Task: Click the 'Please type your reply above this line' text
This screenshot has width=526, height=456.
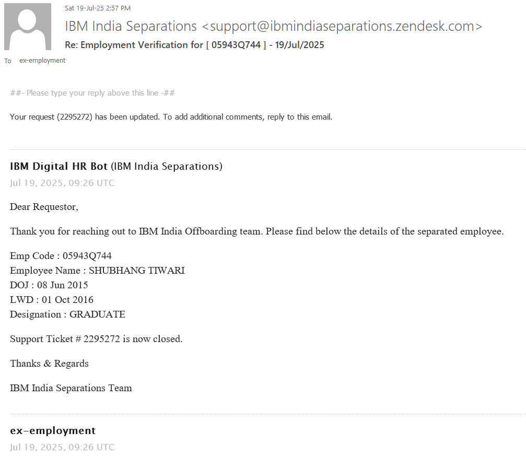Action: [x=92, y=93]
